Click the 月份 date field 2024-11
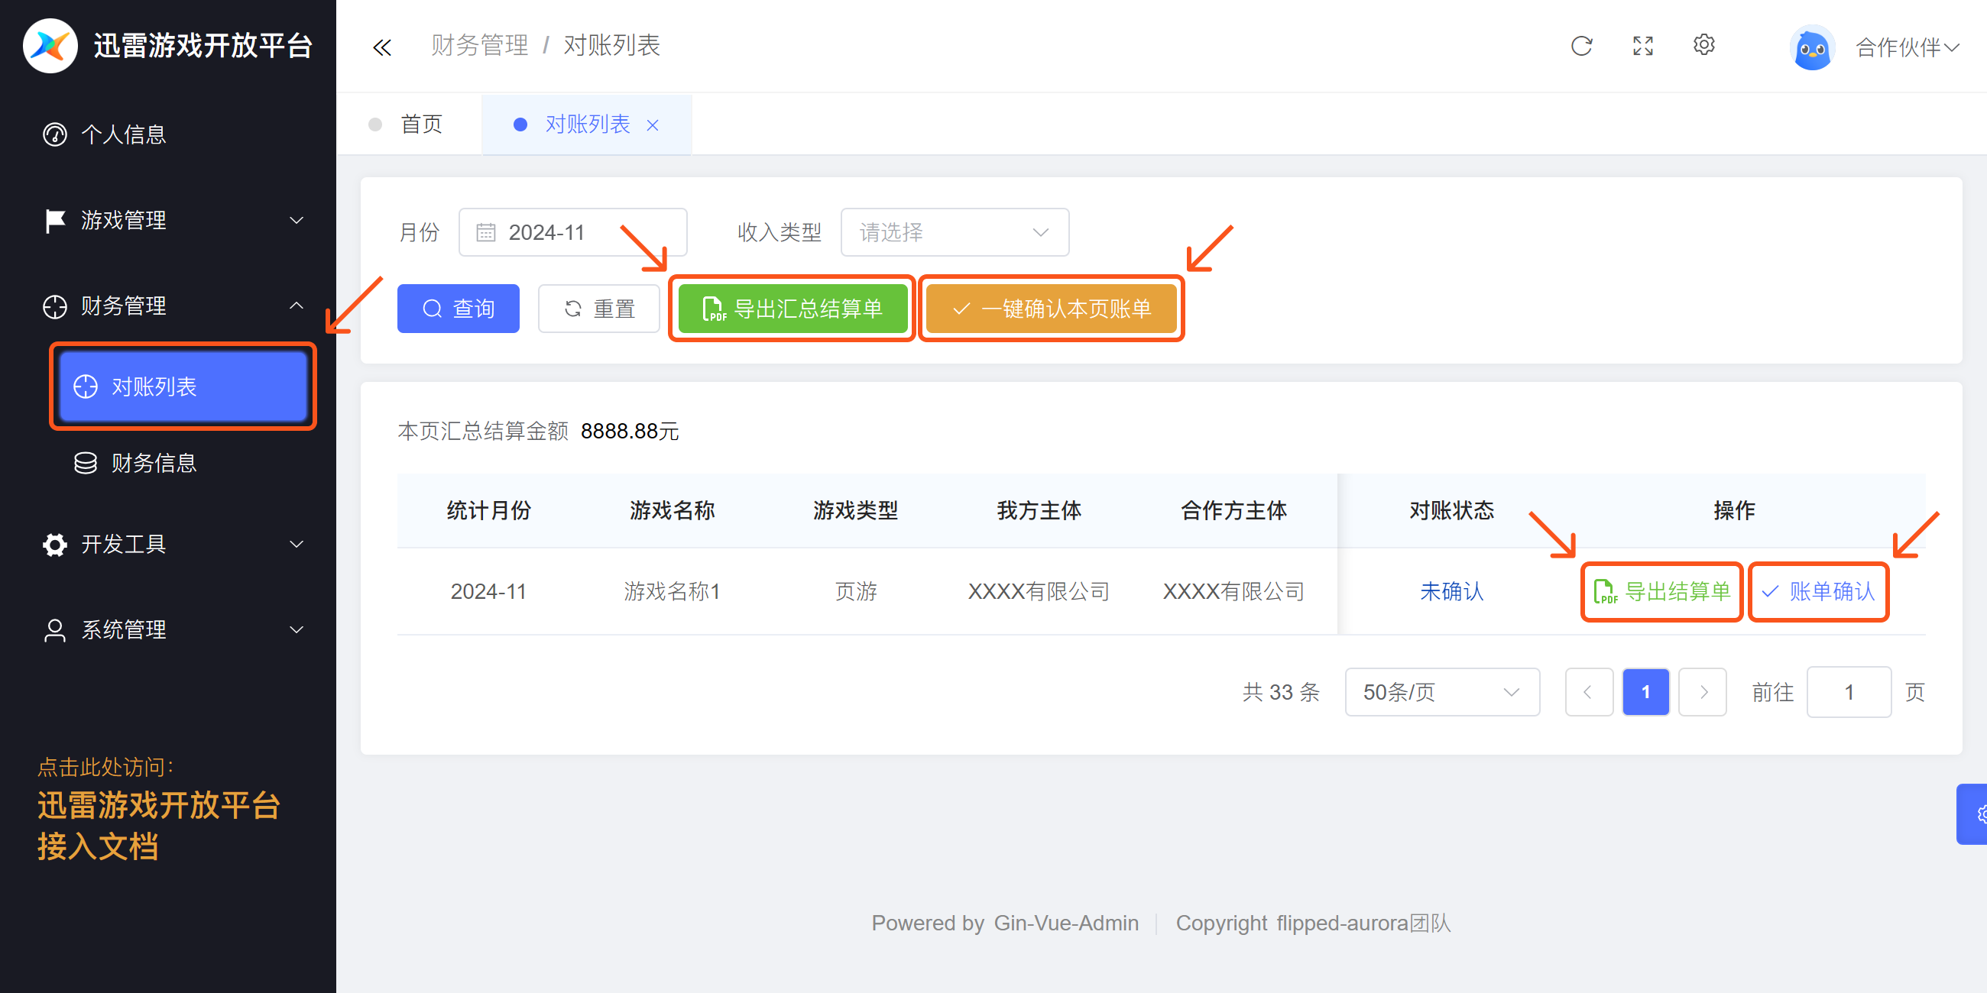This screenshot has width=1987, height=993. click(572, 232)
